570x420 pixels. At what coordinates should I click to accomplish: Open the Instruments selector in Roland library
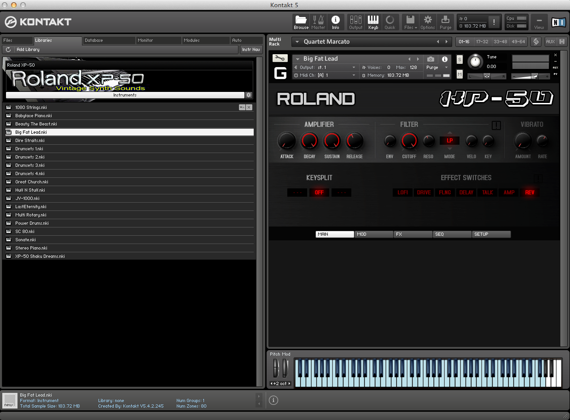(x=125, y=95)
